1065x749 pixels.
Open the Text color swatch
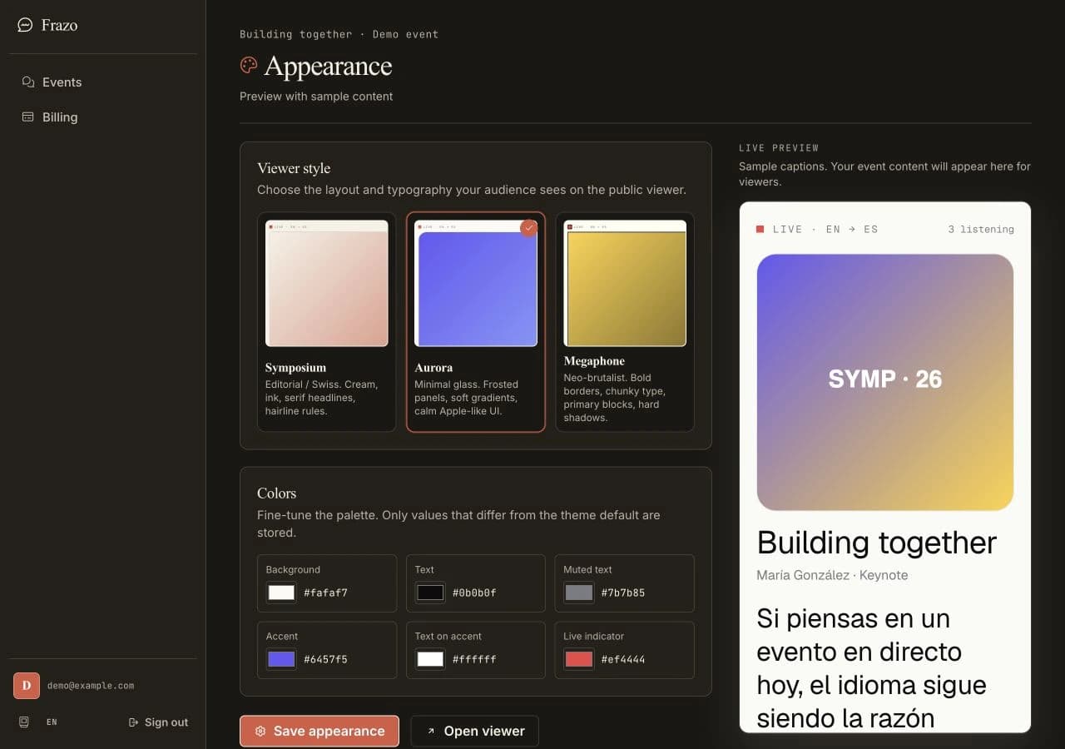(x=430, y=593)
